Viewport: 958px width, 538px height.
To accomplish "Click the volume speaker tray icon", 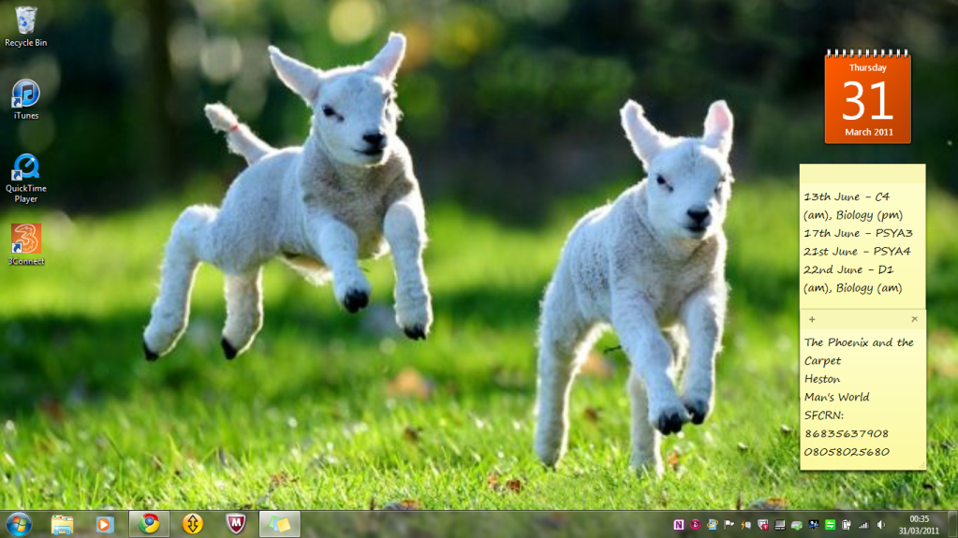I will (x=880, y=525).
